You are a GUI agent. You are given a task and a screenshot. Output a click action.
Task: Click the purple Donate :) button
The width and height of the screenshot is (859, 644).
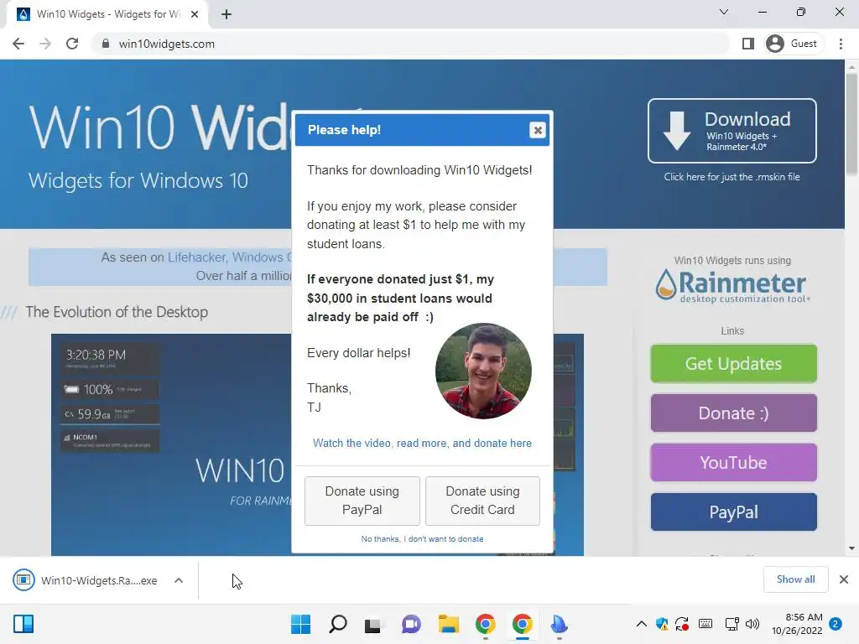coord(733,413)
